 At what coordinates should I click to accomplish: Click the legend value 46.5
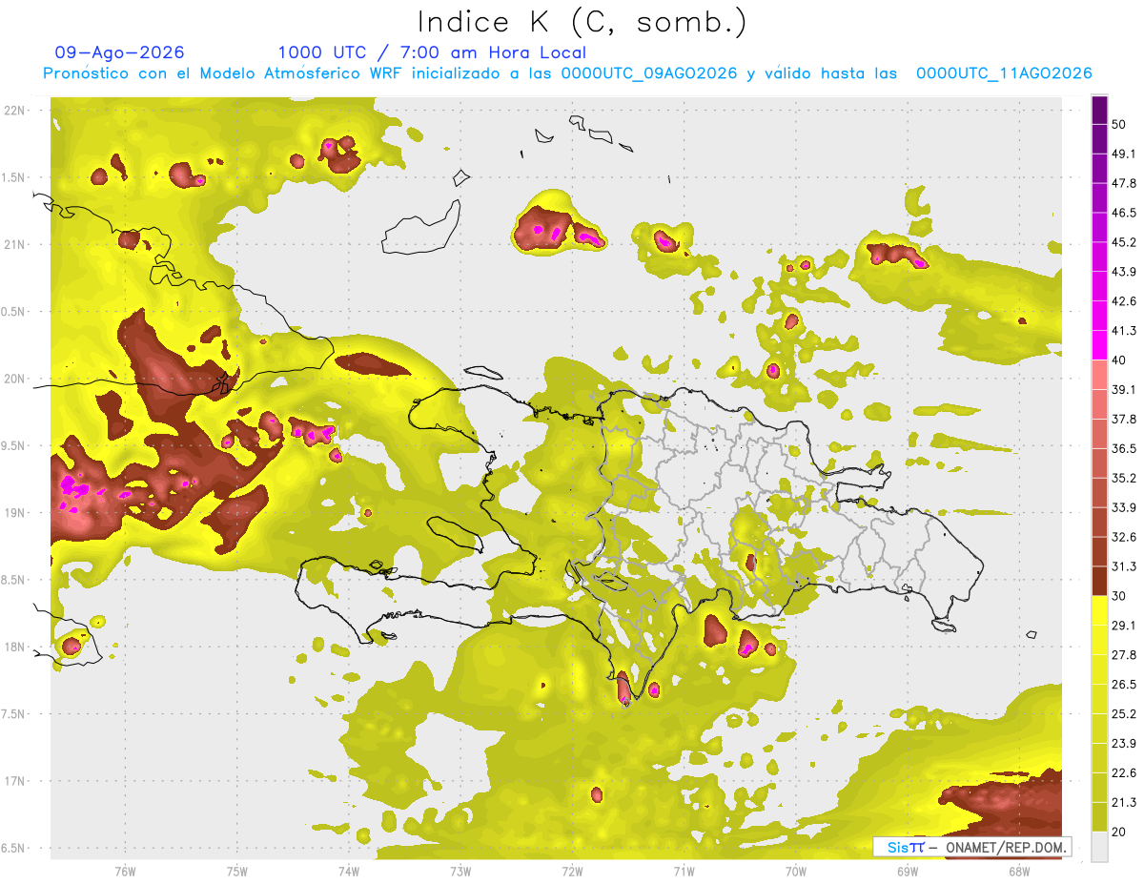coord(1123,213)
